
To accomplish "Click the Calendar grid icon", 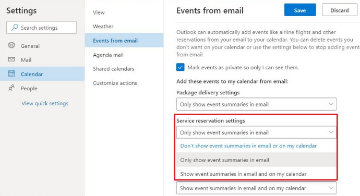I will 11,73.
